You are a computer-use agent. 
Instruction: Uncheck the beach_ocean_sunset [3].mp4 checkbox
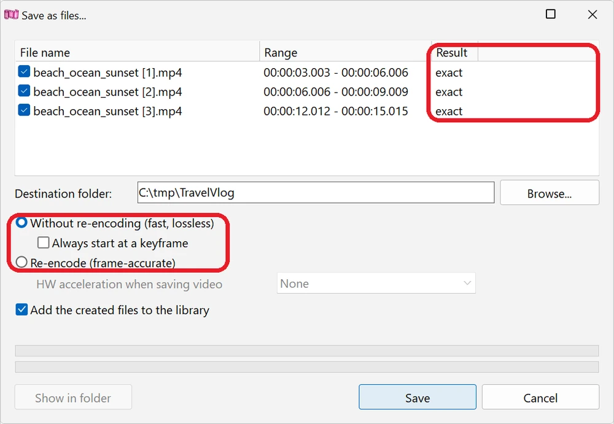(24, 110)
